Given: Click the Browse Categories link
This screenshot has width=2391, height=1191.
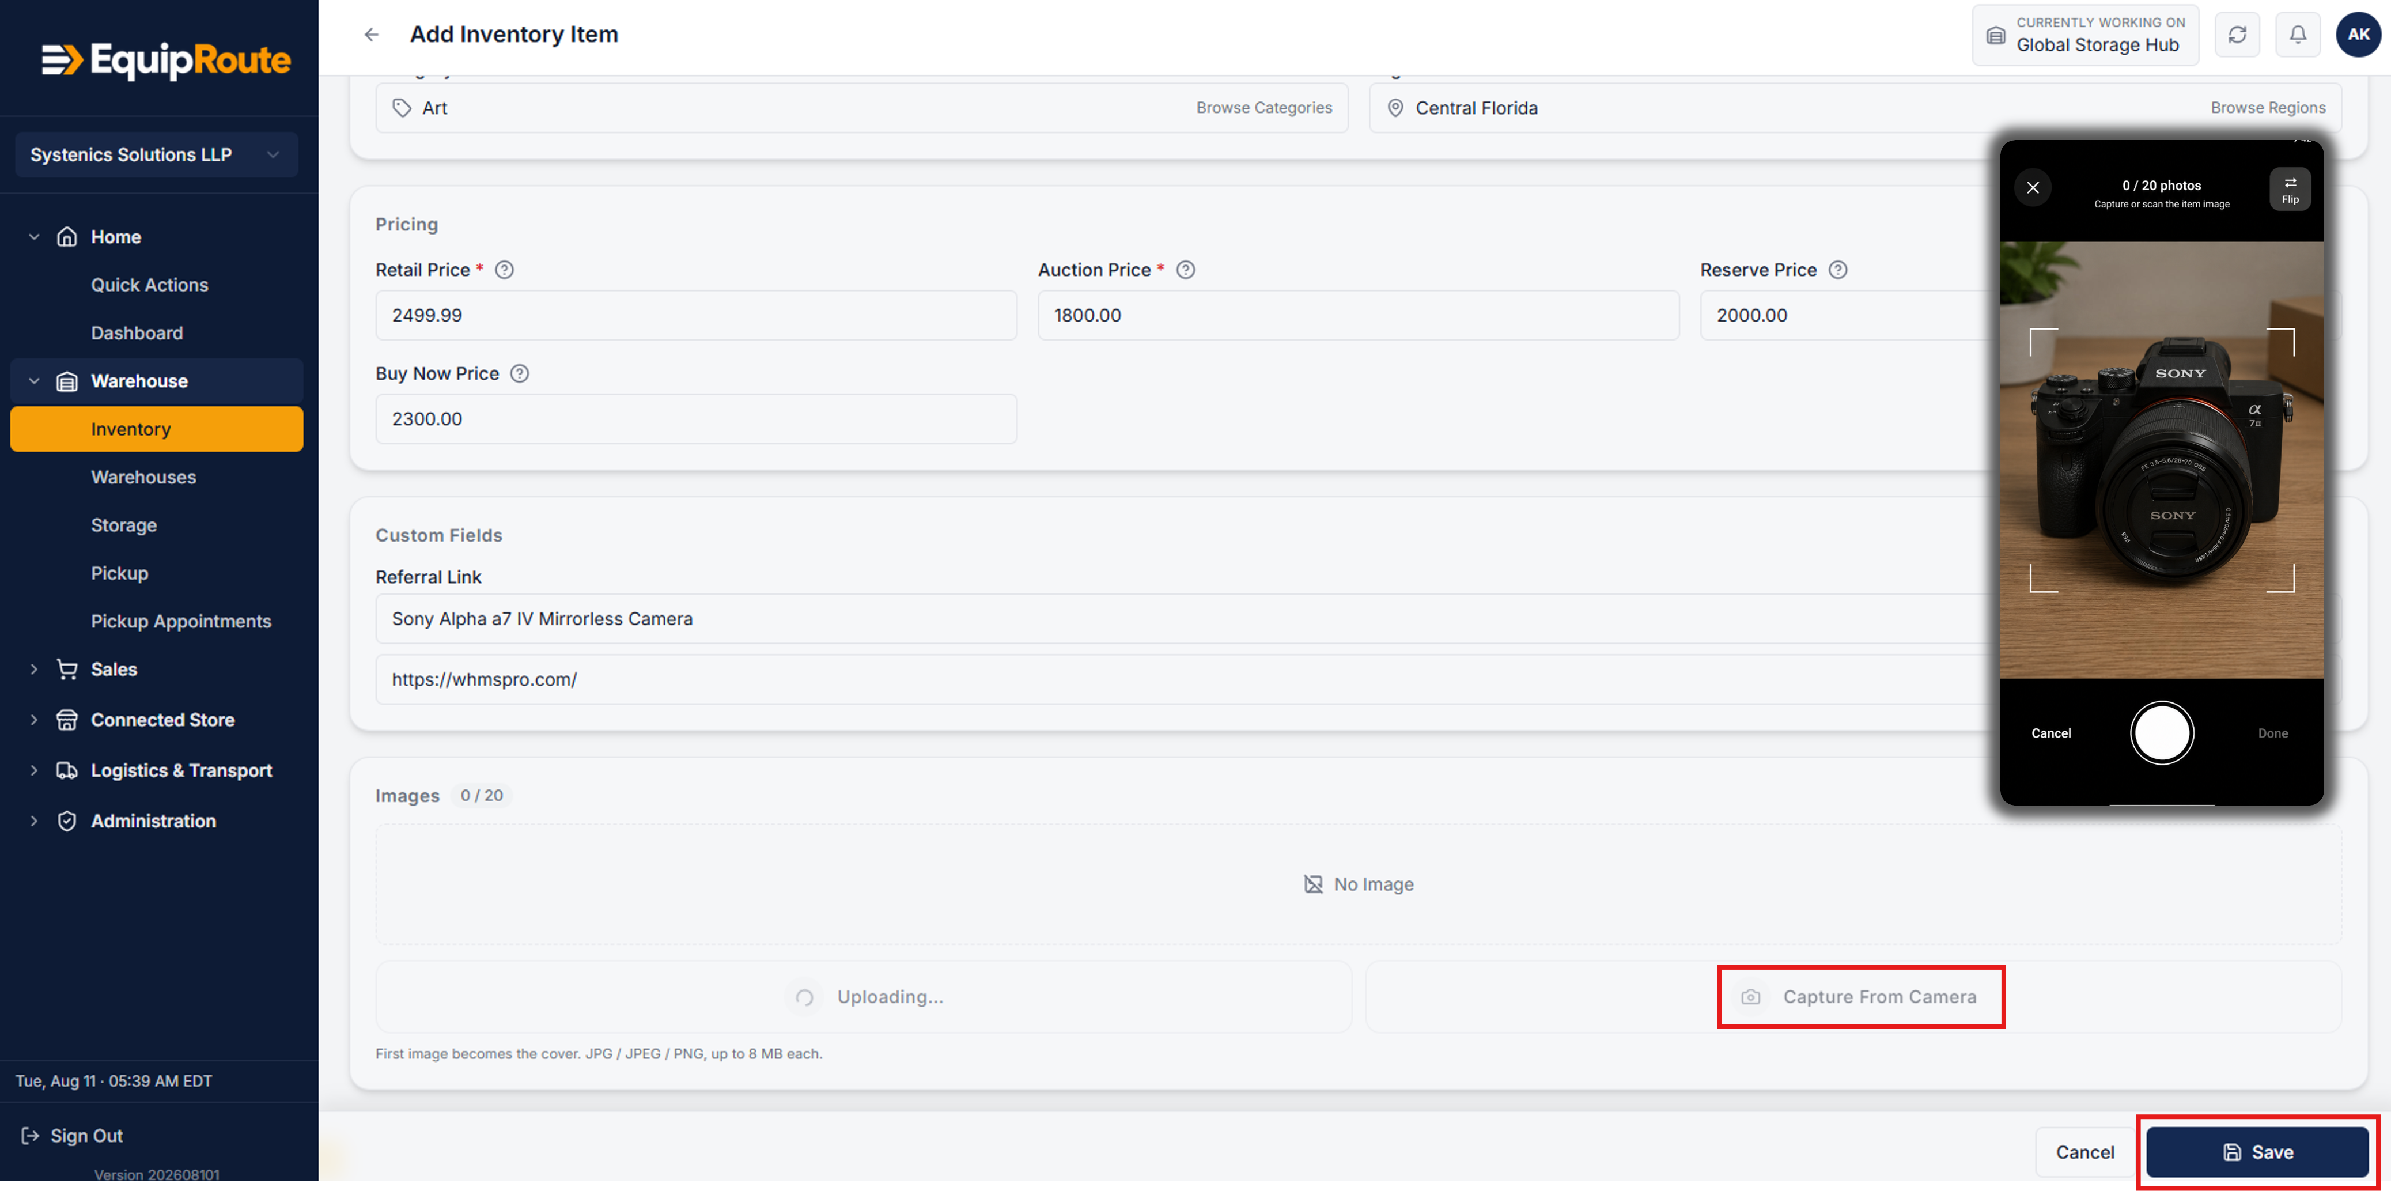Looking at the screenshot, I should (1263, 108).
